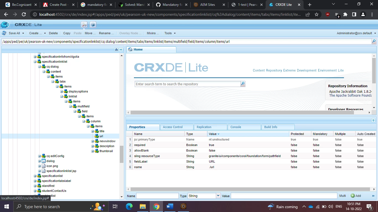This screenshot has height=212, width=378.
Task: Collapse the tree panel with double-arrow icon
Action: tap(121, 49)
